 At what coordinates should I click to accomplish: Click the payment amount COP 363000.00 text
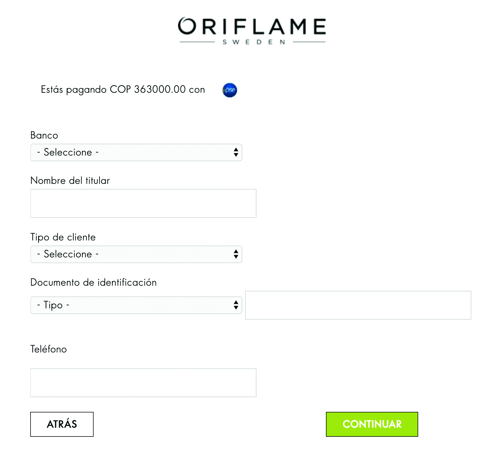(148, 89)
